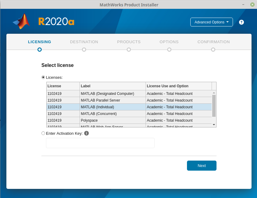The width and height of the screenshot is (257, 198).
Task: Click the Products step circle marker
Action: pyautogui.click(x=129, y=50)
